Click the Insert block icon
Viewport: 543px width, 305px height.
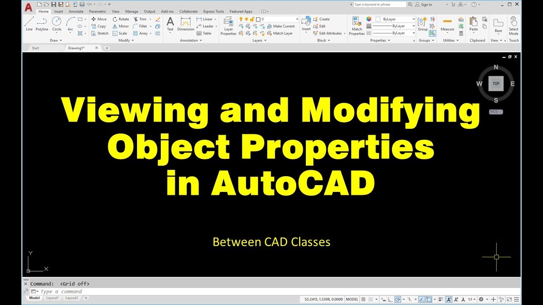coord(306,24)
